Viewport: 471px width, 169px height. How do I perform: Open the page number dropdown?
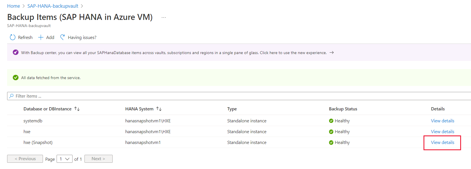[65, 159]
